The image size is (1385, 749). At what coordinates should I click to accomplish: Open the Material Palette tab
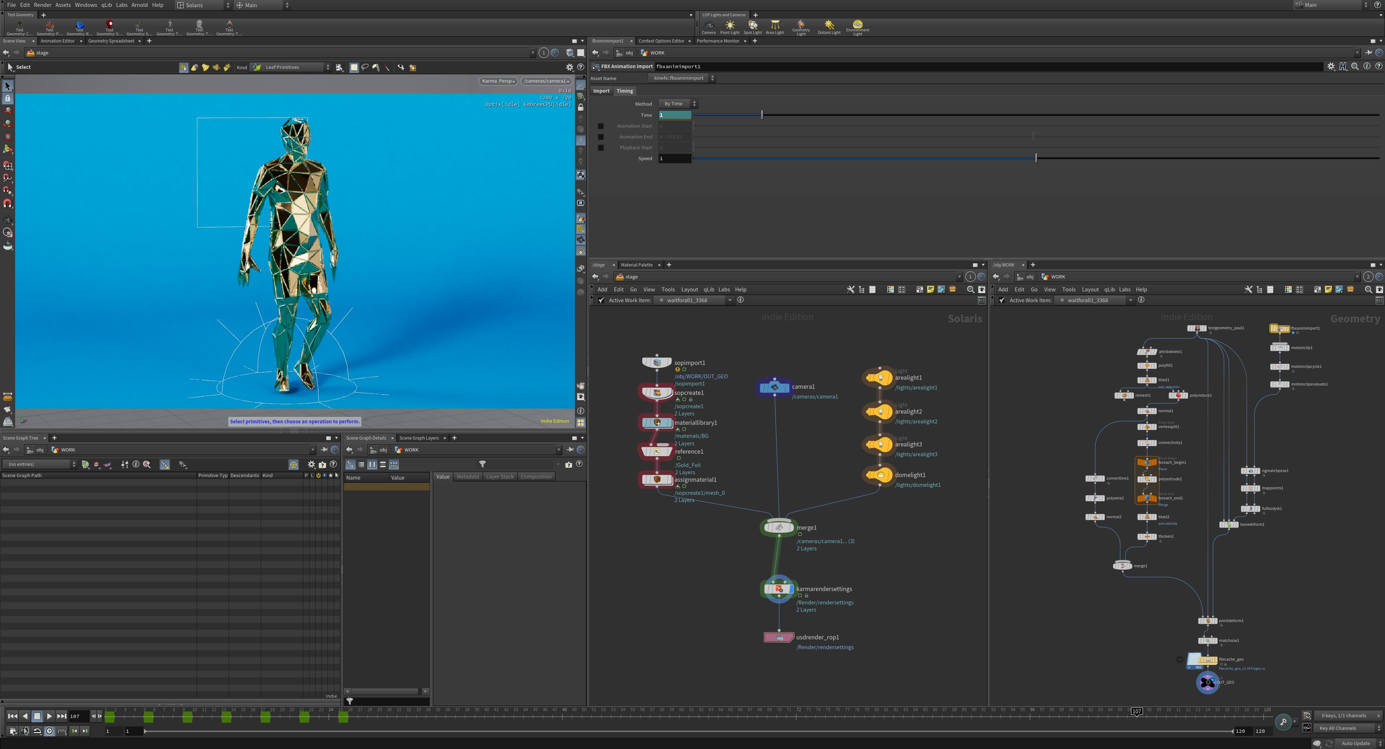(637, 265)
